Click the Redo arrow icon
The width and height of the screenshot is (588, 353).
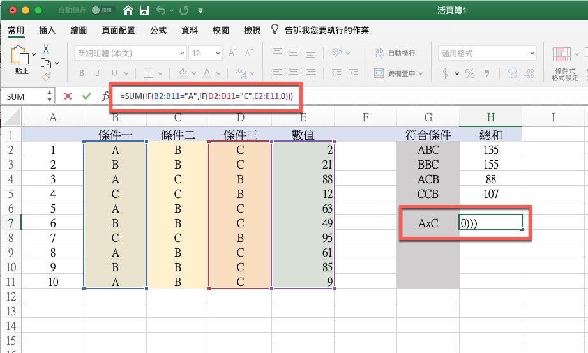184,10
